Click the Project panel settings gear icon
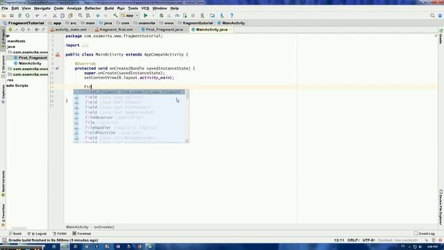 pos(36,29)
